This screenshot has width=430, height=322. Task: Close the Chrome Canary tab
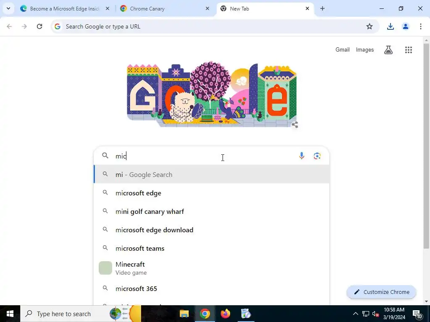(x=207, y=8)
